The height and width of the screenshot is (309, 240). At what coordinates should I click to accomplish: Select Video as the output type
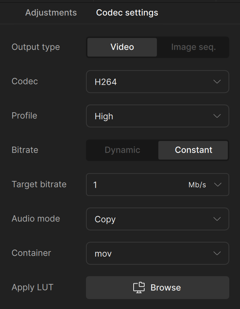point(122,47)
